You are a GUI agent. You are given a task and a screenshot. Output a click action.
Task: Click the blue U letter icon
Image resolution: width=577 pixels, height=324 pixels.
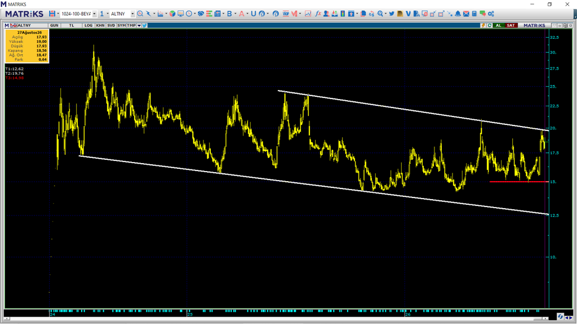pyautogui.click(x=253, y=13)
